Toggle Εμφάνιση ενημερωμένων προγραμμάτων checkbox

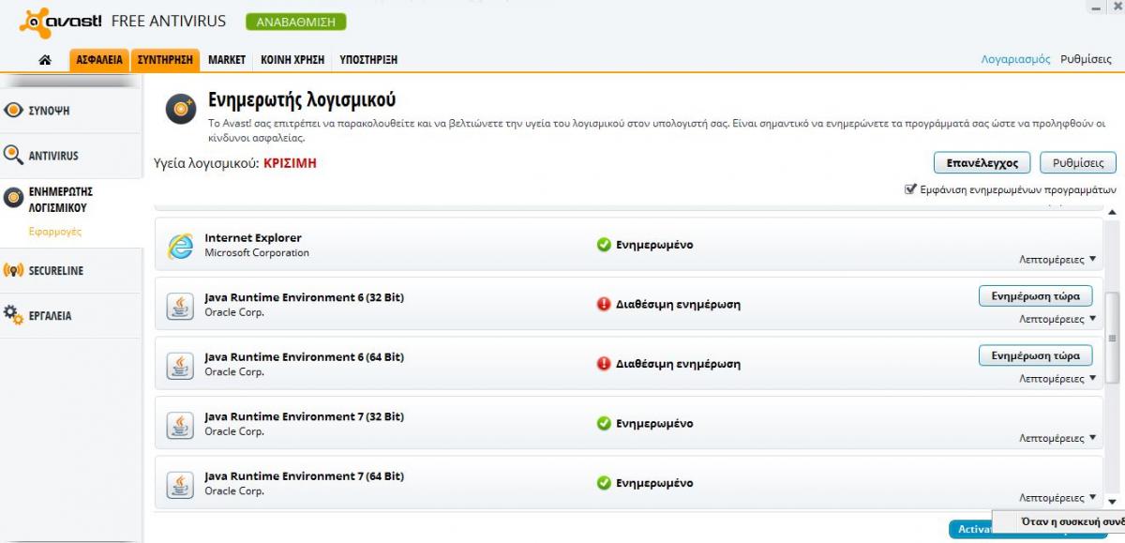910,189
